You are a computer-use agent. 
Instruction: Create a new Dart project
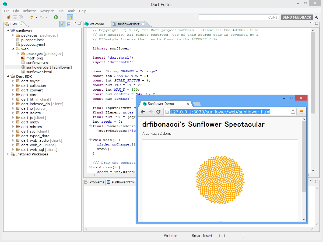(x=9, y=17)
